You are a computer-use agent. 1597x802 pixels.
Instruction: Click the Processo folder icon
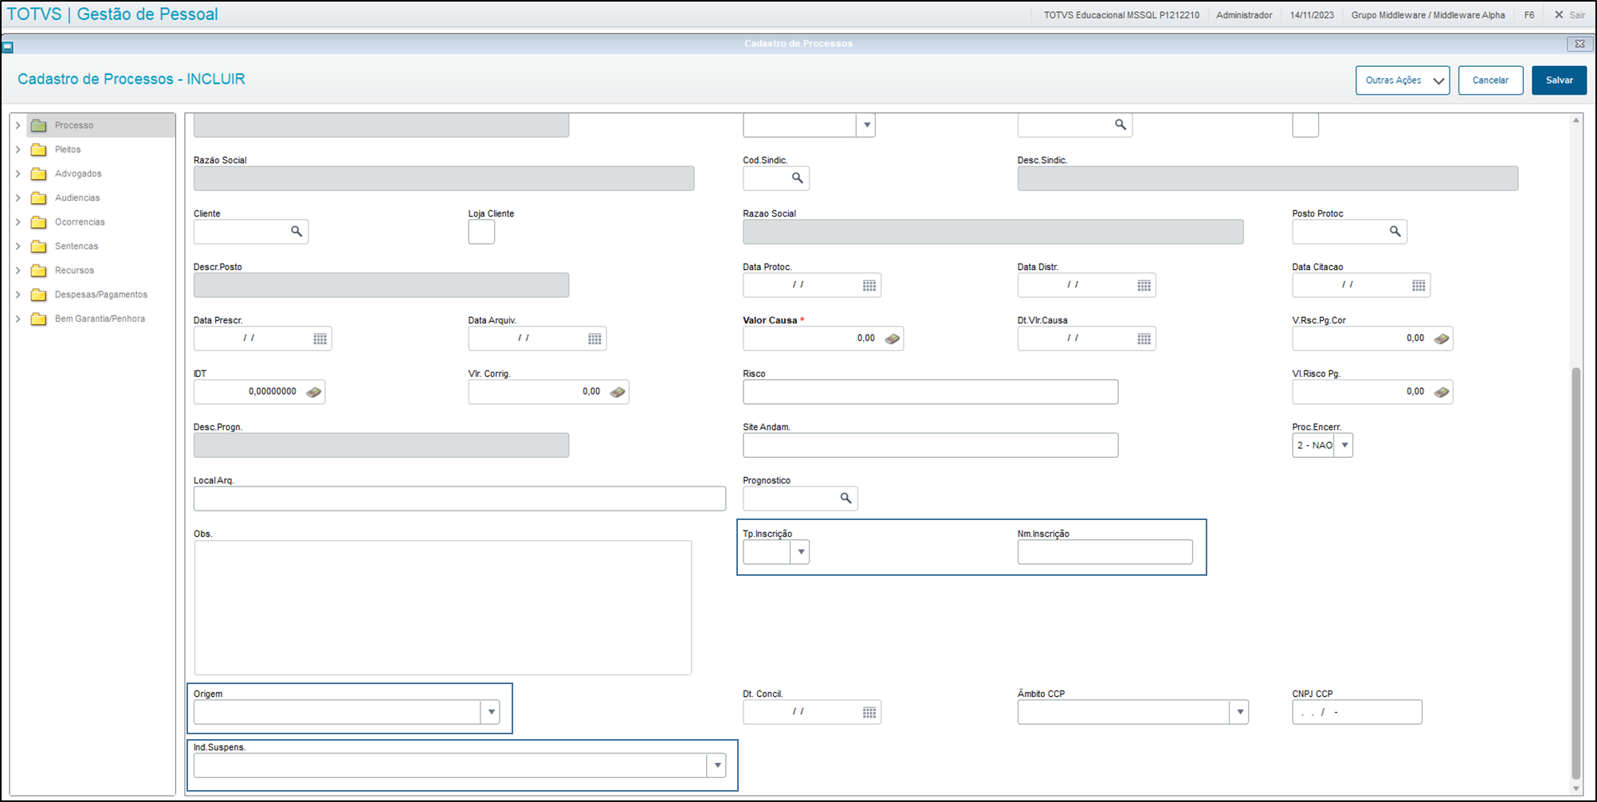click(x=38, y=125)
